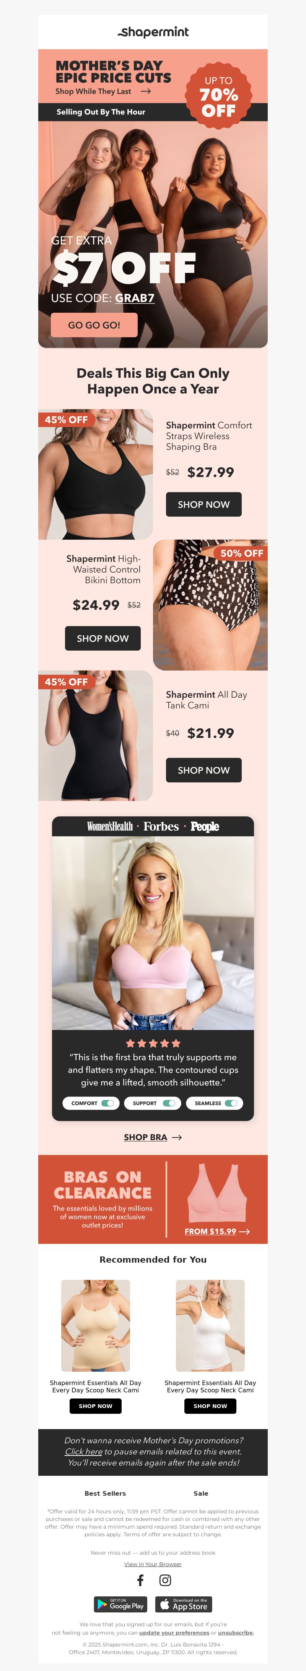Open the Best Sellers footer link
This screenshot has width=306, height=1671.
pos(105,1493)
